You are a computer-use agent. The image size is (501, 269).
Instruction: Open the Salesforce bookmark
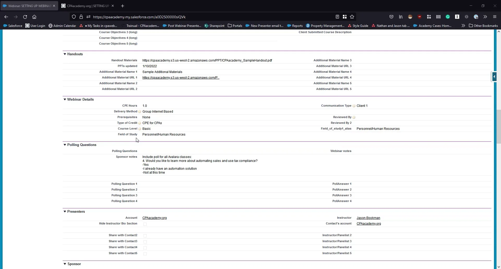click(x=13, y=26)
